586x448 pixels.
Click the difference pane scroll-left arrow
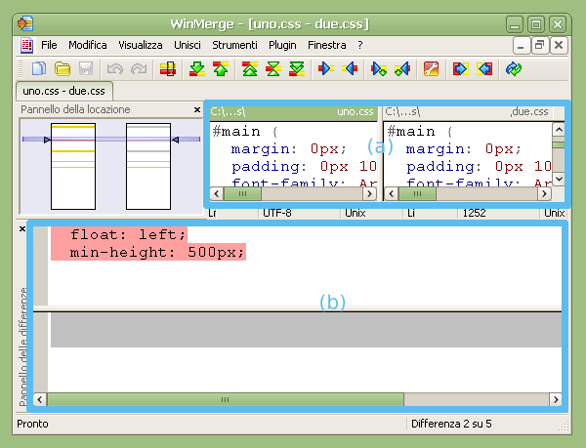[40, 399]
